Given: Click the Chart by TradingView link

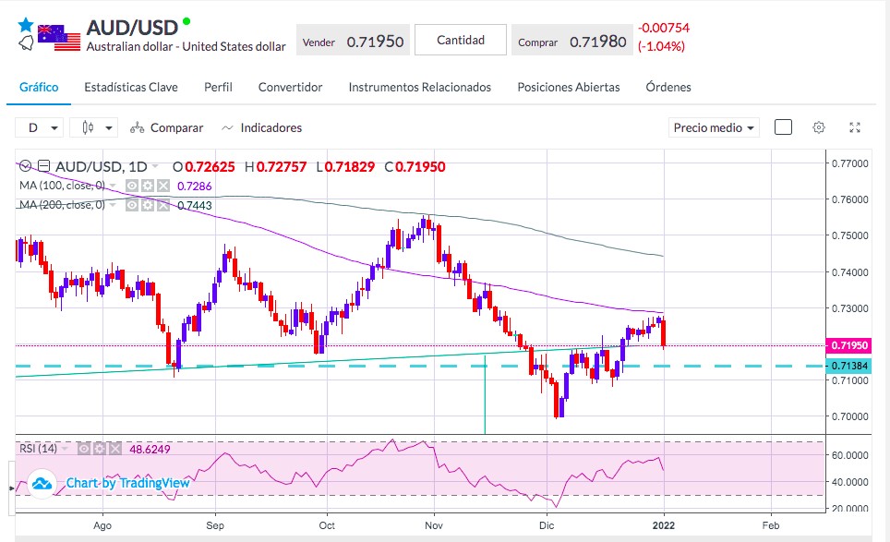Looking at the screenshot, I should pos(127,483).
